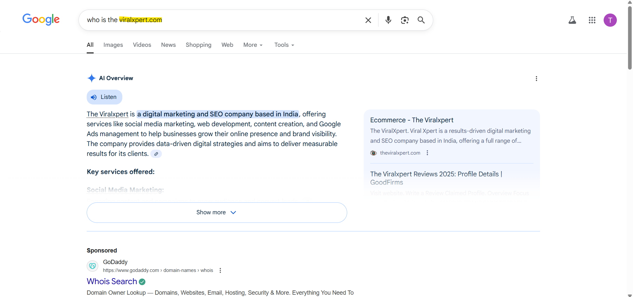Listen to the AI Overview audio

[x=104, y=97]
